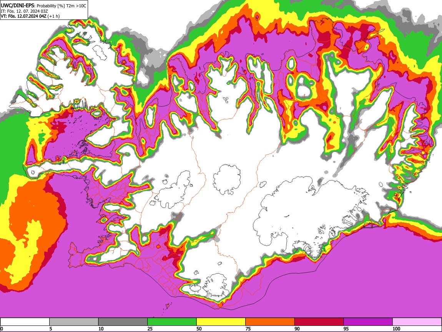The height and width of the screenshot is (332, 442).
Task: Click the legend value '100'
Action: 396,329
